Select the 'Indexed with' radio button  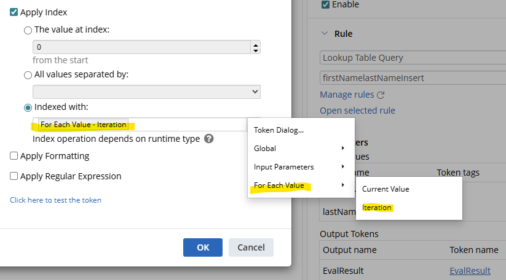(x=28, y=107)
